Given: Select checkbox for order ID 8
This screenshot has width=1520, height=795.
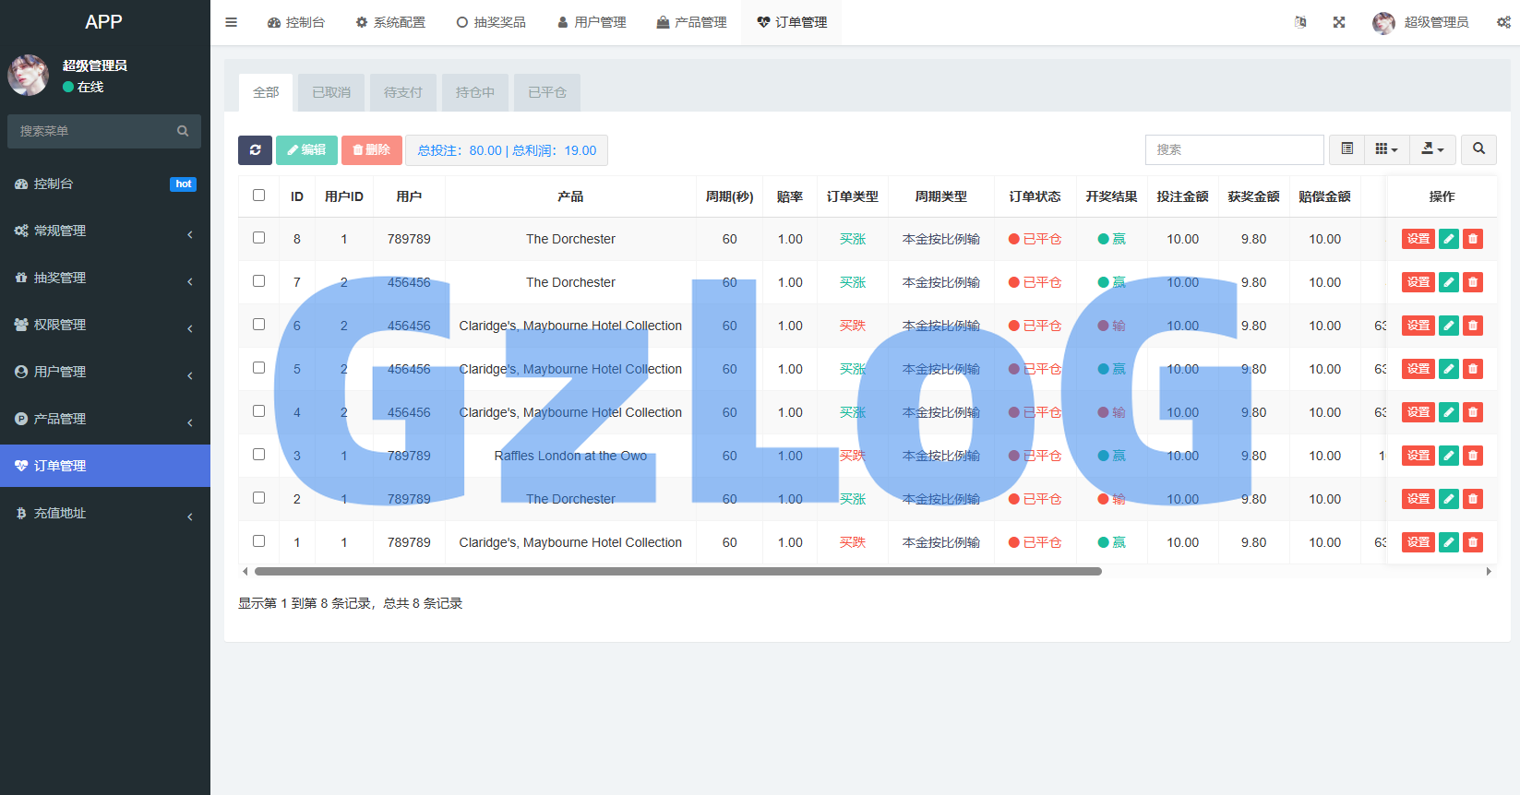Looking at the screenshot, I should 259,238.
